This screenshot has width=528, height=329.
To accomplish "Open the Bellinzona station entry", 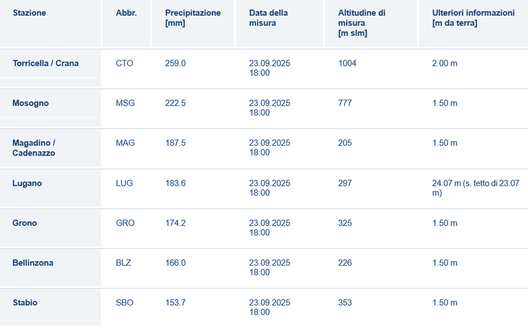I will (x=33, y=263).
